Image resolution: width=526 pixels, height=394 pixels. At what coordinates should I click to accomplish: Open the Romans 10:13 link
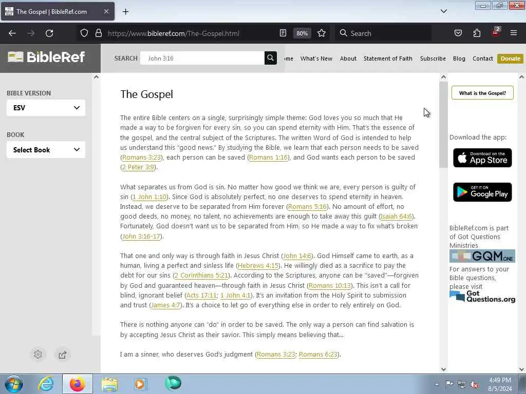(329, 286)
